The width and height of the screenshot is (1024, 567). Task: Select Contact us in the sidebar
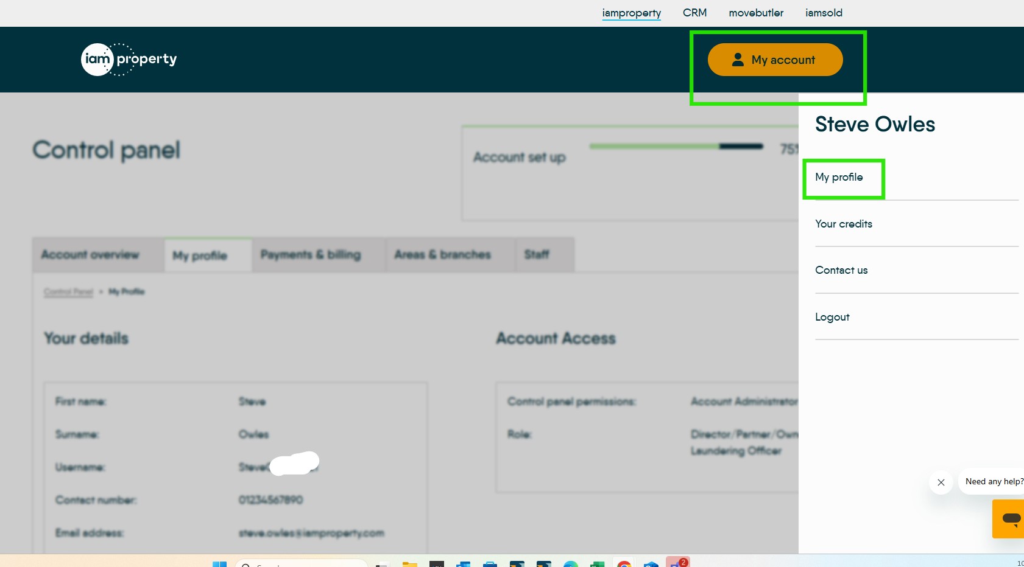point(841,270)
